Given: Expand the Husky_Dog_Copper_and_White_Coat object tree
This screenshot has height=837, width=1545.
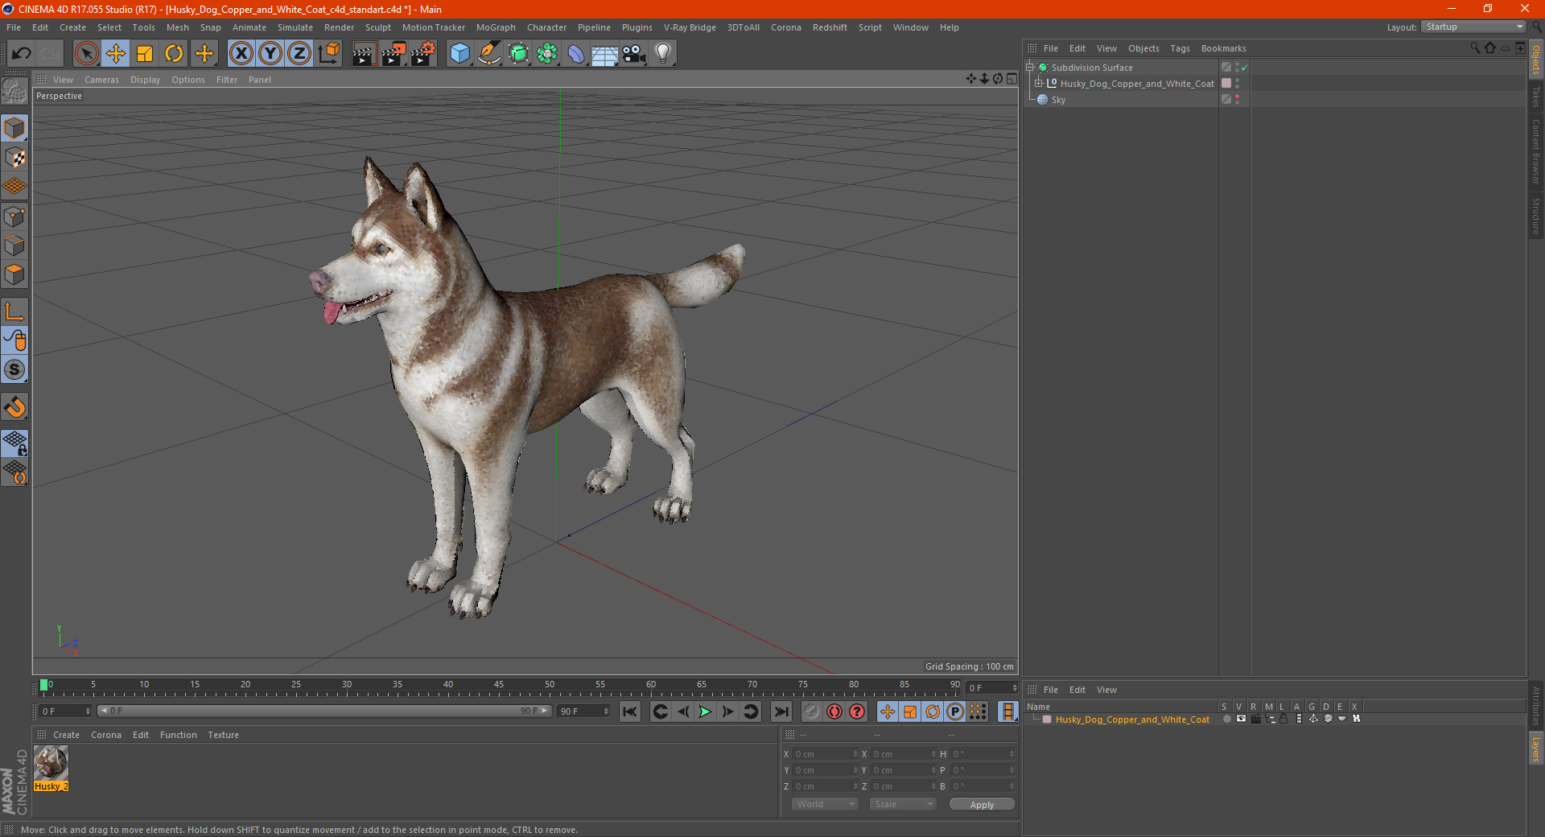Looking at the screenshot, I should pyautogui.click(x=1039, y=83).
